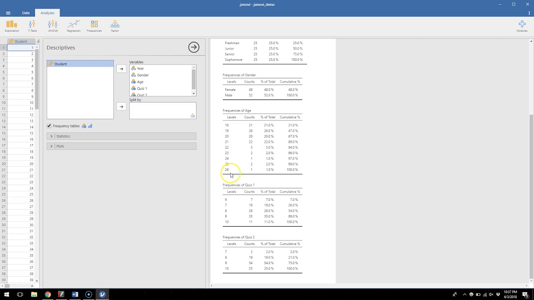Viewport: 534px width, 300px height.
Task: Move variable into Variables box with arrow
Action: (x=121, y=69)
